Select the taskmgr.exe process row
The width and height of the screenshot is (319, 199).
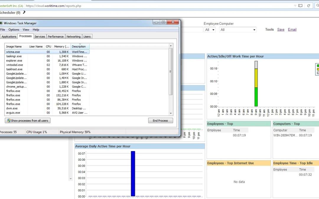pos(47,56)
